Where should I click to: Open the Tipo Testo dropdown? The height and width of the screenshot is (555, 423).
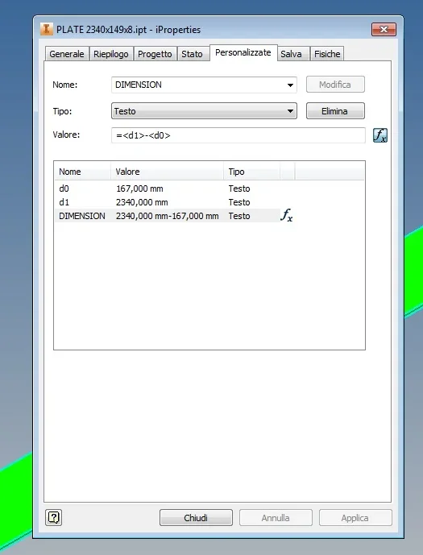(204, 111)
